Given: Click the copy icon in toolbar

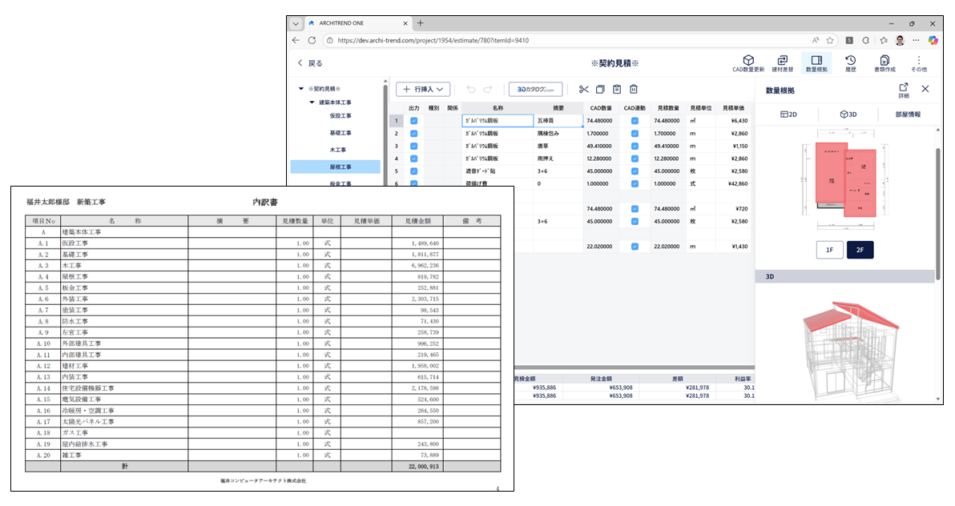Looking at the screenshot, I should pyautogui.click(x=600, y=90).
